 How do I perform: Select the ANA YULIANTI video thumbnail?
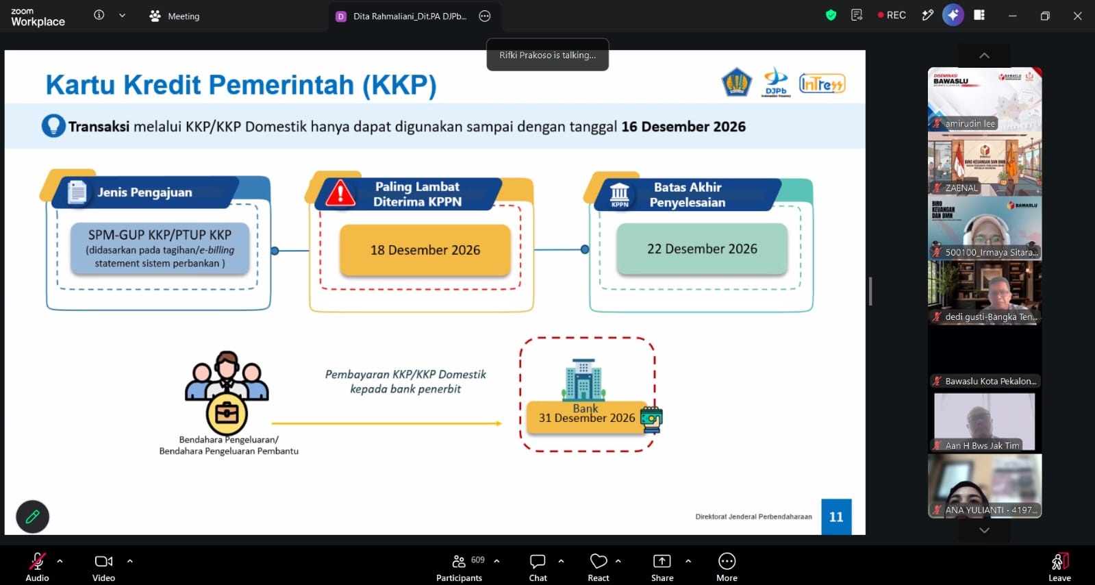tap(985, 486)
